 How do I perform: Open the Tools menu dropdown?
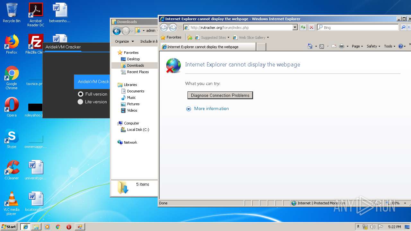[x=390, y=46]
